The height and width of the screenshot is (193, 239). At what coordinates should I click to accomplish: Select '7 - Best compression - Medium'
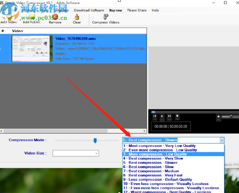point(174,171)
